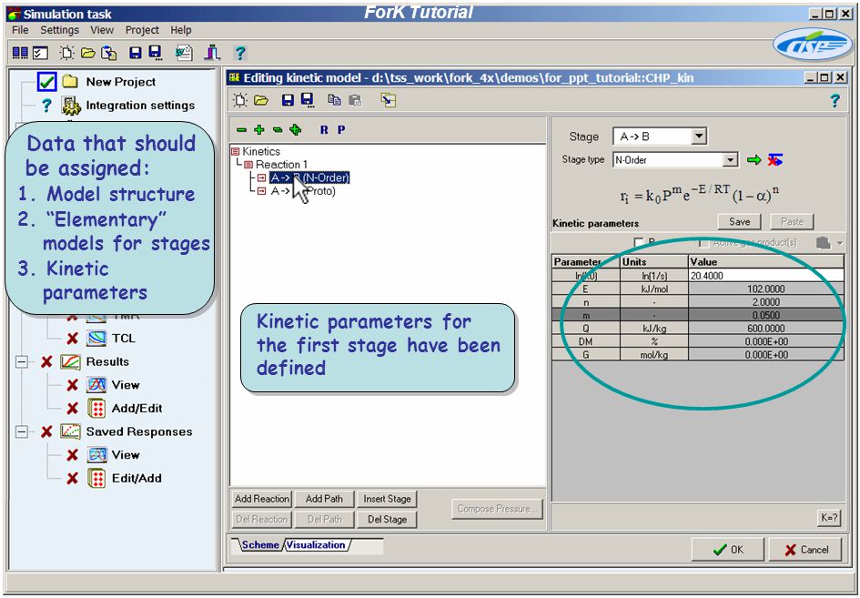Collapse the Reaction 1 tree node
This screenshot has width=860, height=598.
[x=248, y=165]
